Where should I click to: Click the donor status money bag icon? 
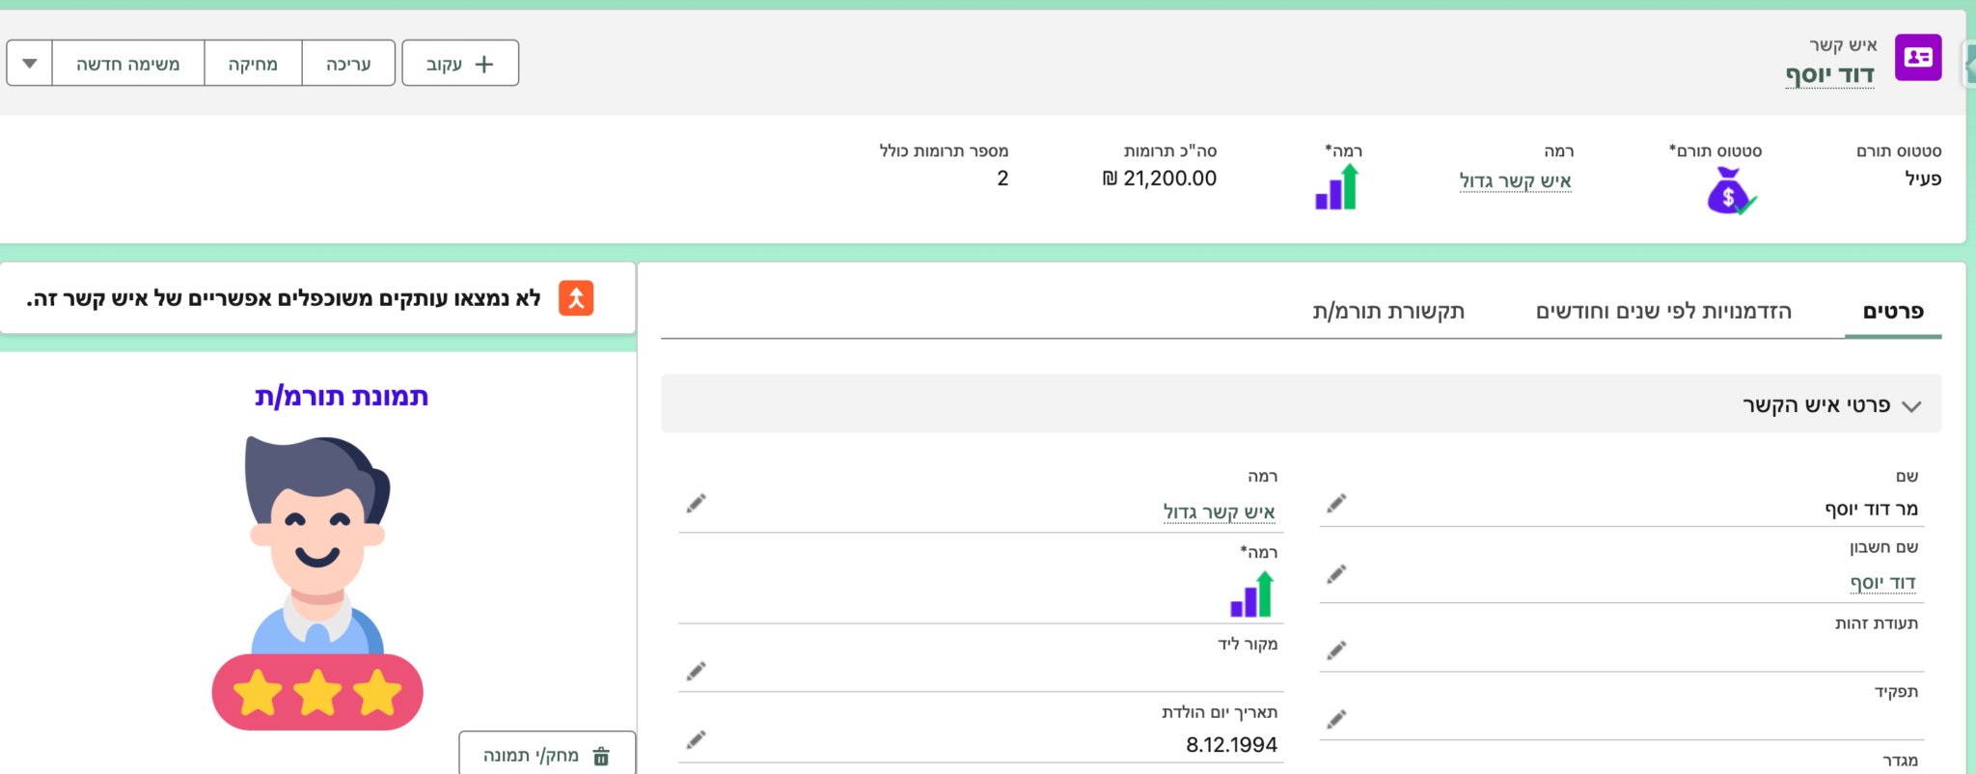click(x=1731, y=190)
